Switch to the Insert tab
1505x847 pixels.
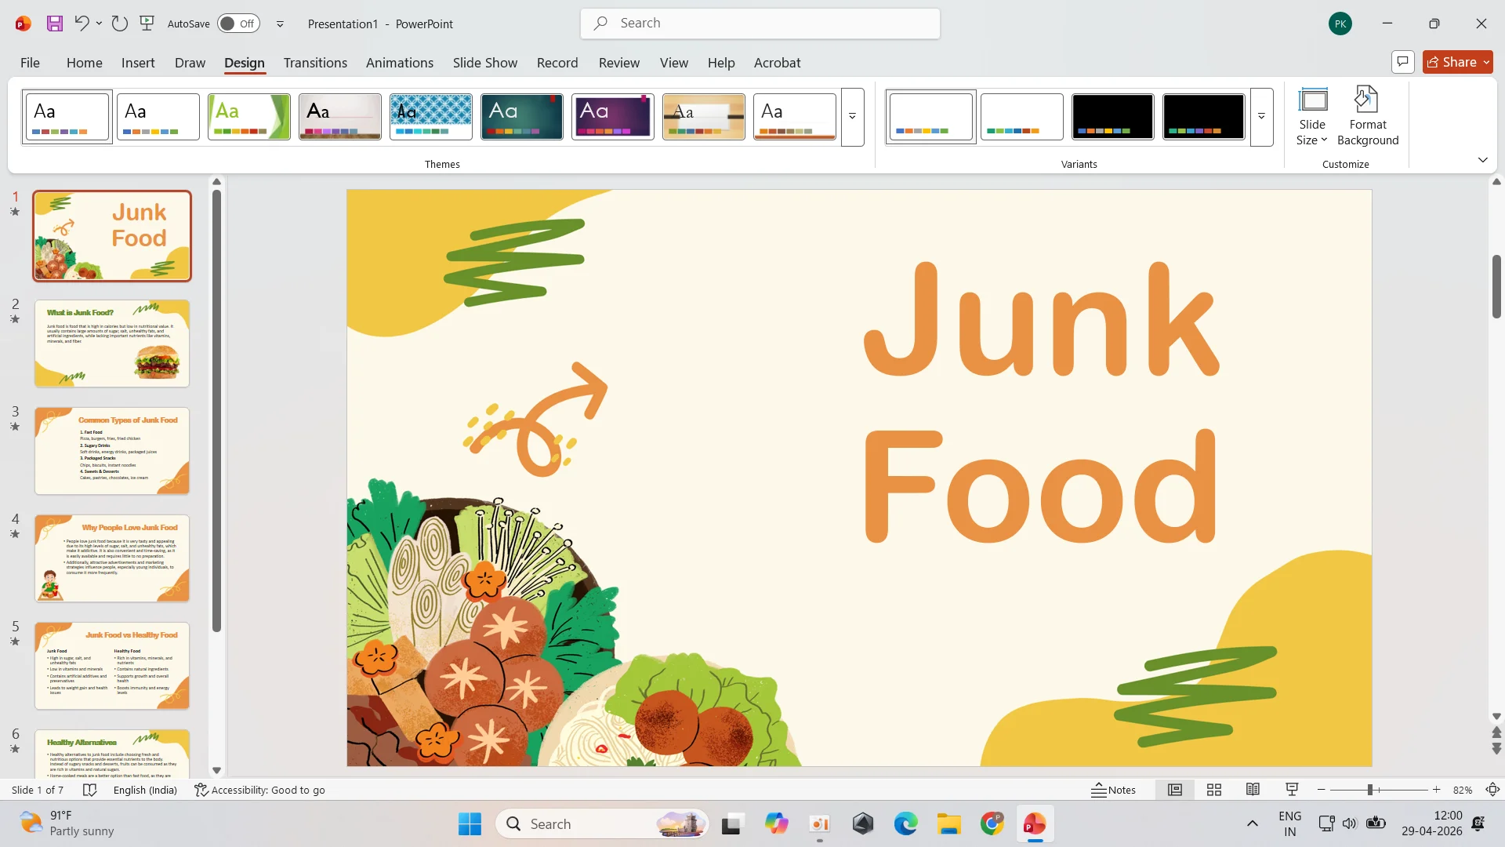coord(138,63)
